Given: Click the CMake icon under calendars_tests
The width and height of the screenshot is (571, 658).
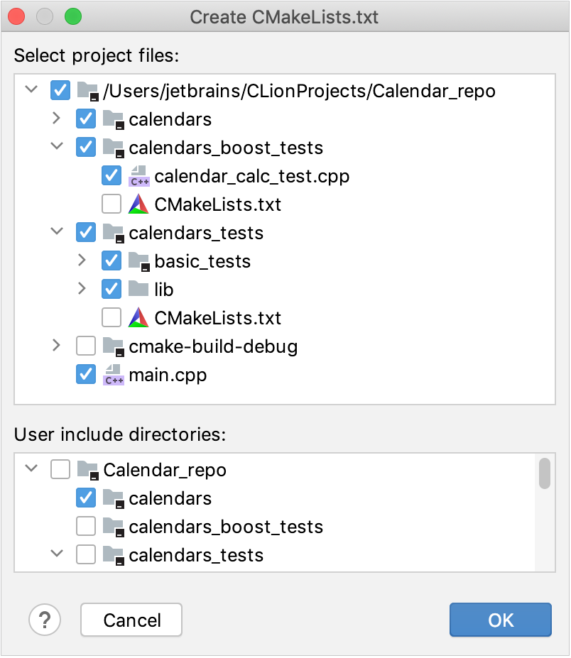Looking at the screenshot, I should pos(137,317).
